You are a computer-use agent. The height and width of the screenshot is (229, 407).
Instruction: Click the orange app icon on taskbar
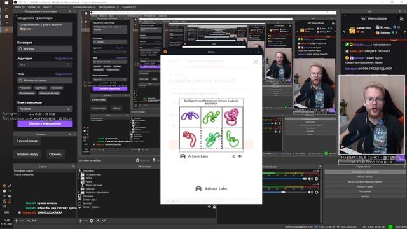pos(6,29)
